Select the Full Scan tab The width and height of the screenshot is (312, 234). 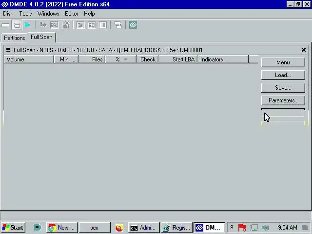[x=41, y=37]
